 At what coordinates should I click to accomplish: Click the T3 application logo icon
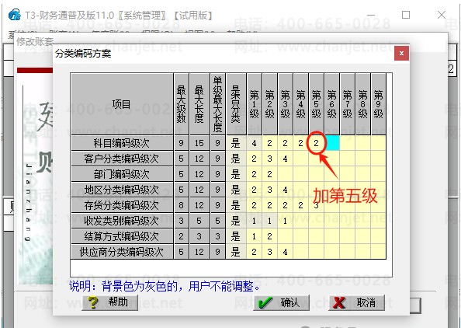pos(15,15)
